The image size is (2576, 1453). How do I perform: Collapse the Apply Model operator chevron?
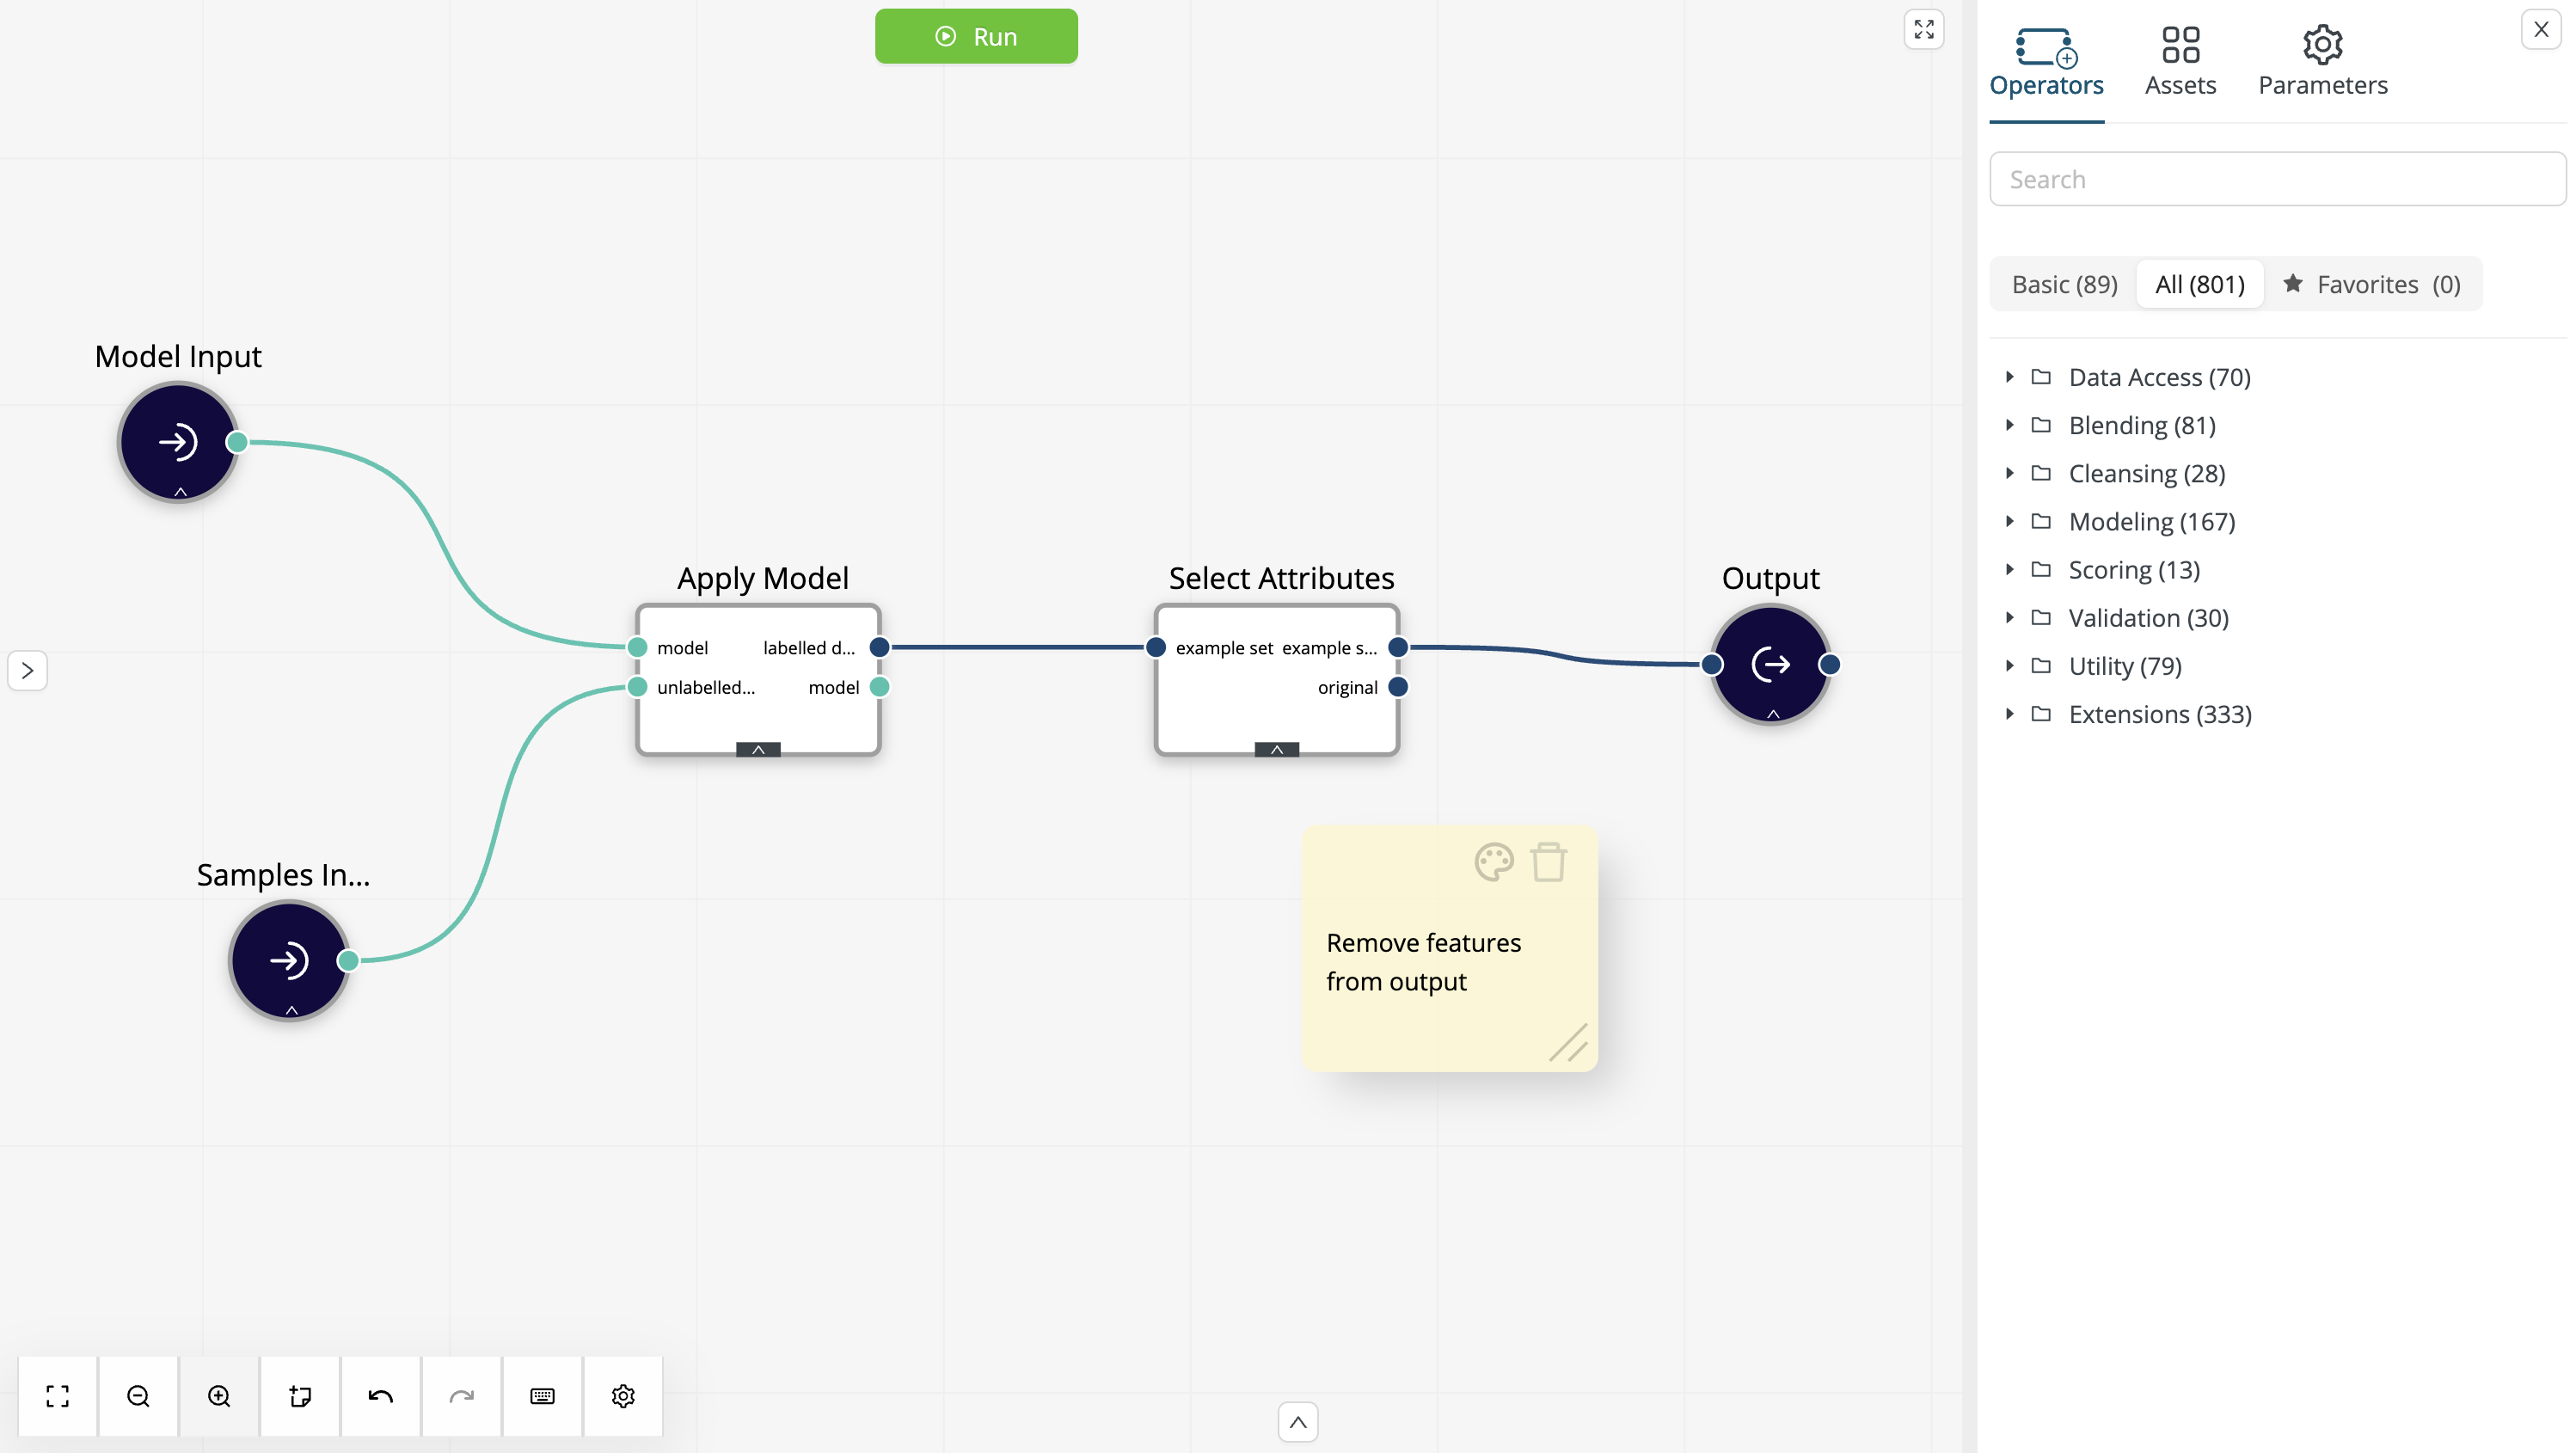click(758, 749)
